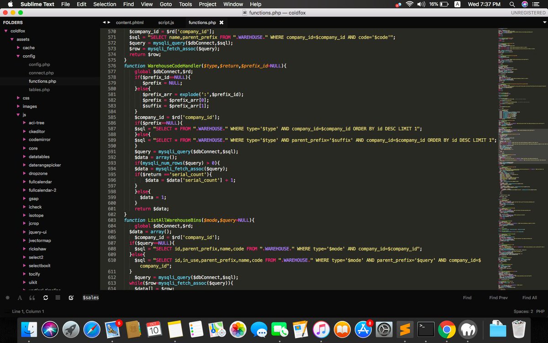Image resolution: width=548 pixels, height=343 pixels.
Task: Expand the ckeditor folder
Action: 24,131
